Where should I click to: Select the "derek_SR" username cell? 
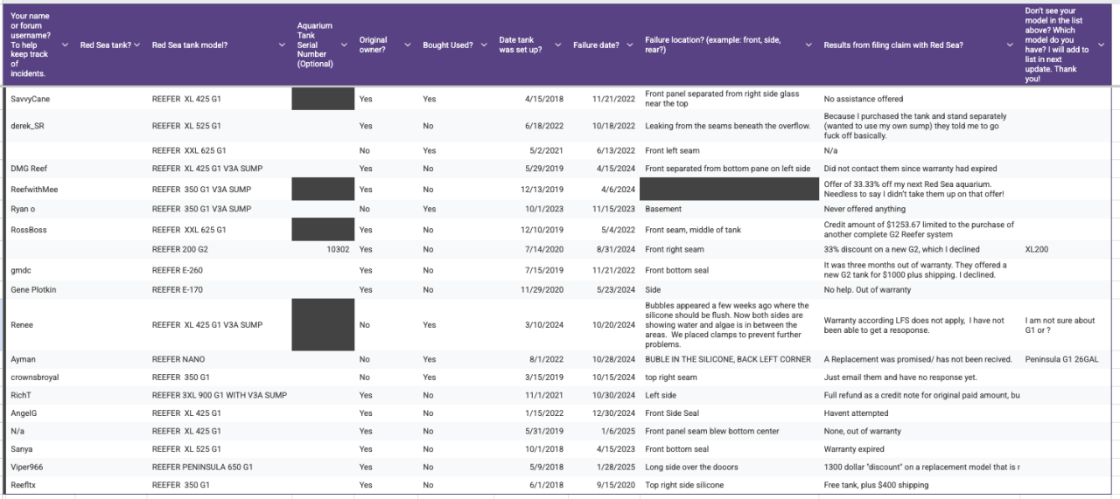(x=39, y=126)
